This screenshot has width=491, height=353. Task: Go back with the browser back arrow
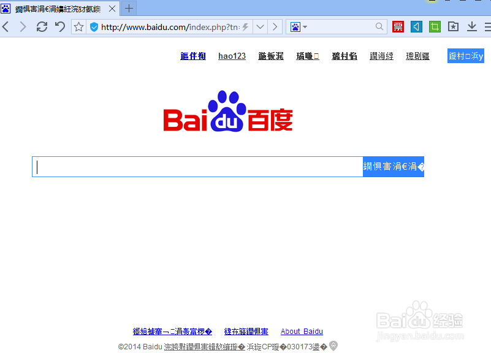(x=6, y=27)
